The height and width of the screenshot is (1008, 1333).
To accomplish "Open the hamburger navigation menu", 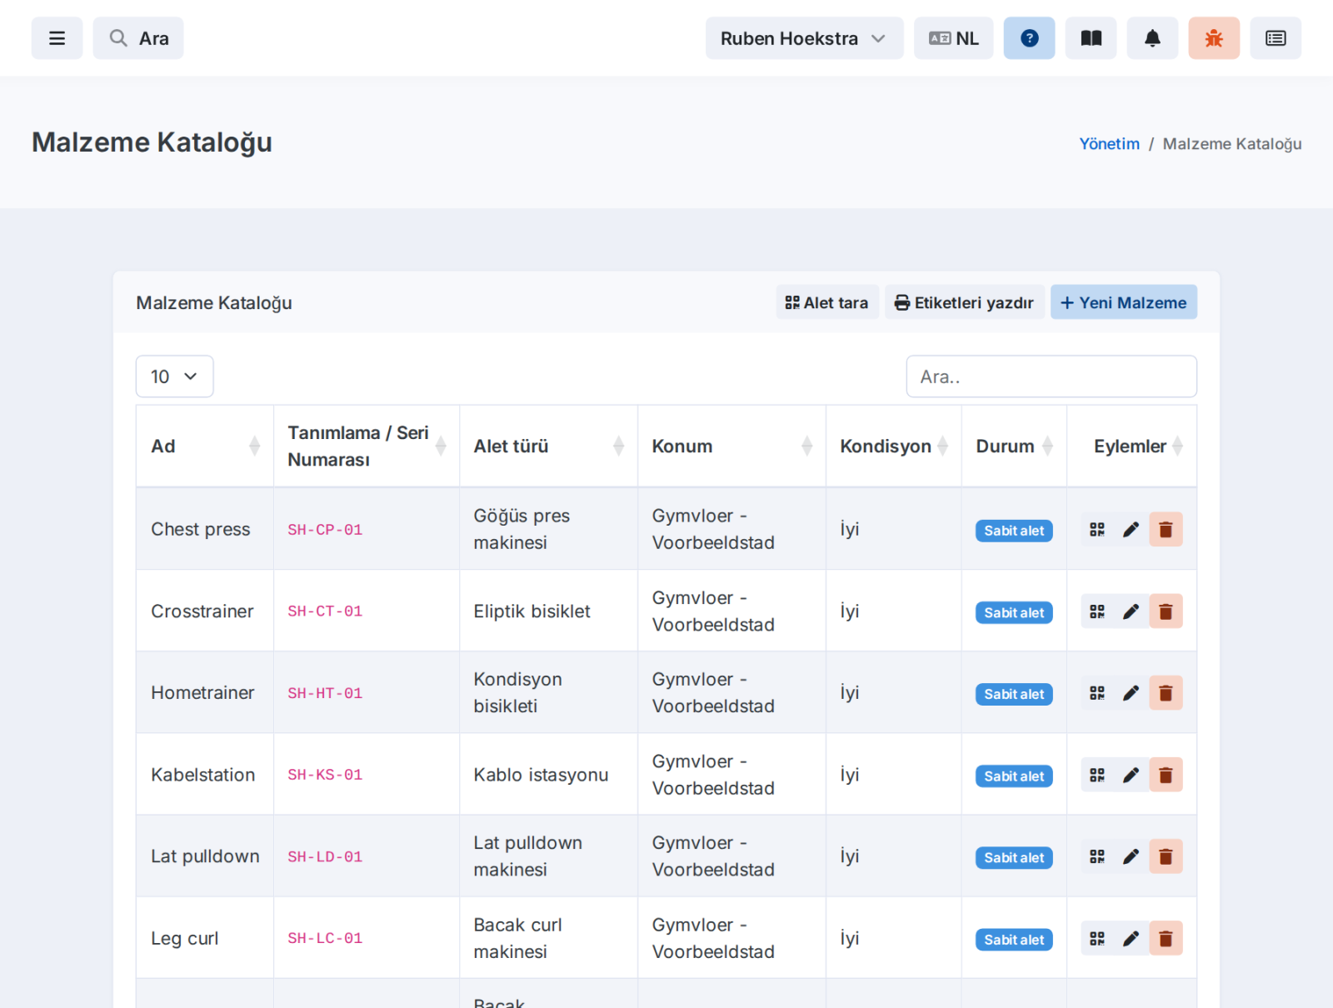I will click(x=57, y=38).
